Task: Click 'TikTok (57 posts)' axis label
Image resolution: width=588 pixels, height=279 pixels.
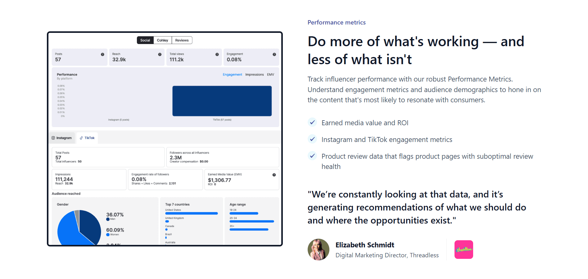Action: pyautogui.click(x=222, y=120)
